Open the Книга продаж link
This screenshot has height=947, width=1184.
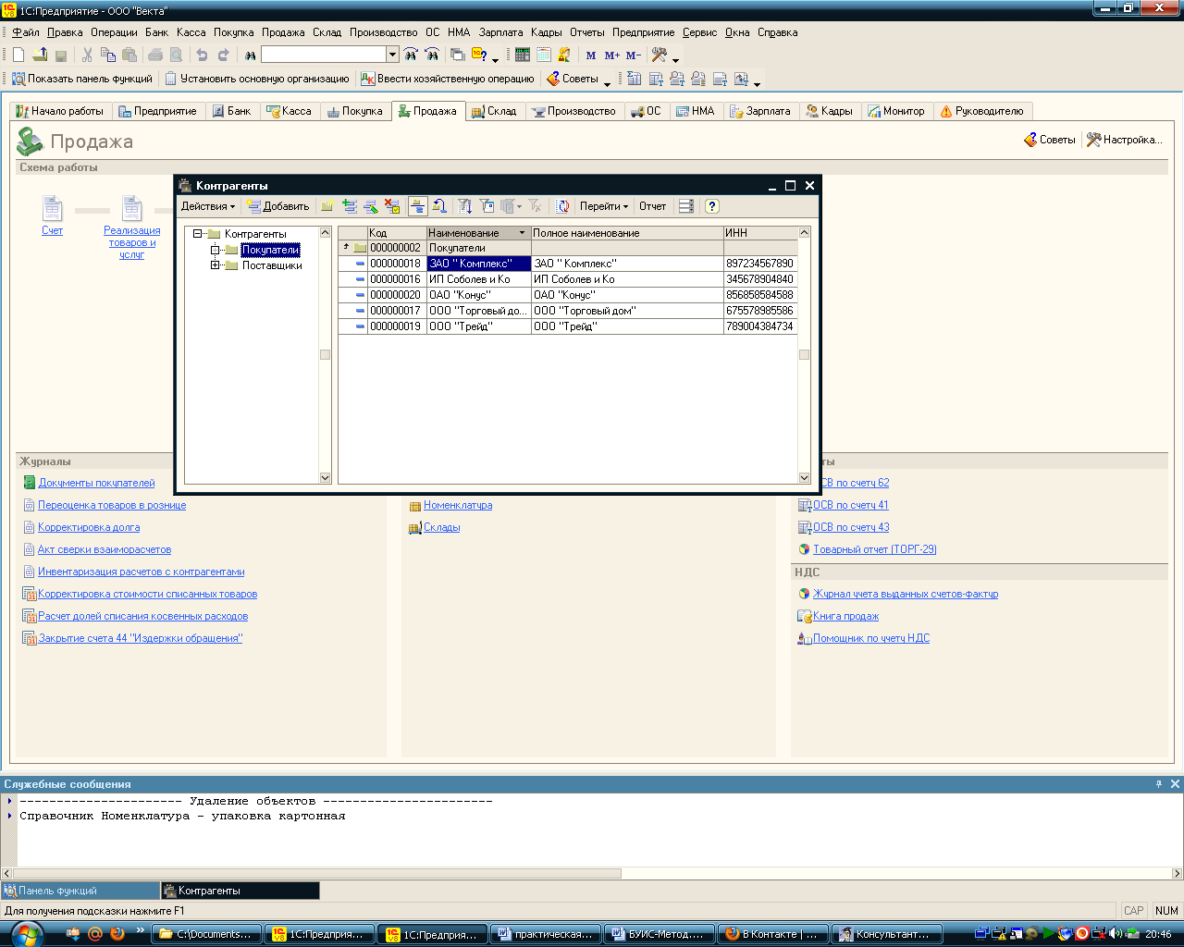[845, 616]
